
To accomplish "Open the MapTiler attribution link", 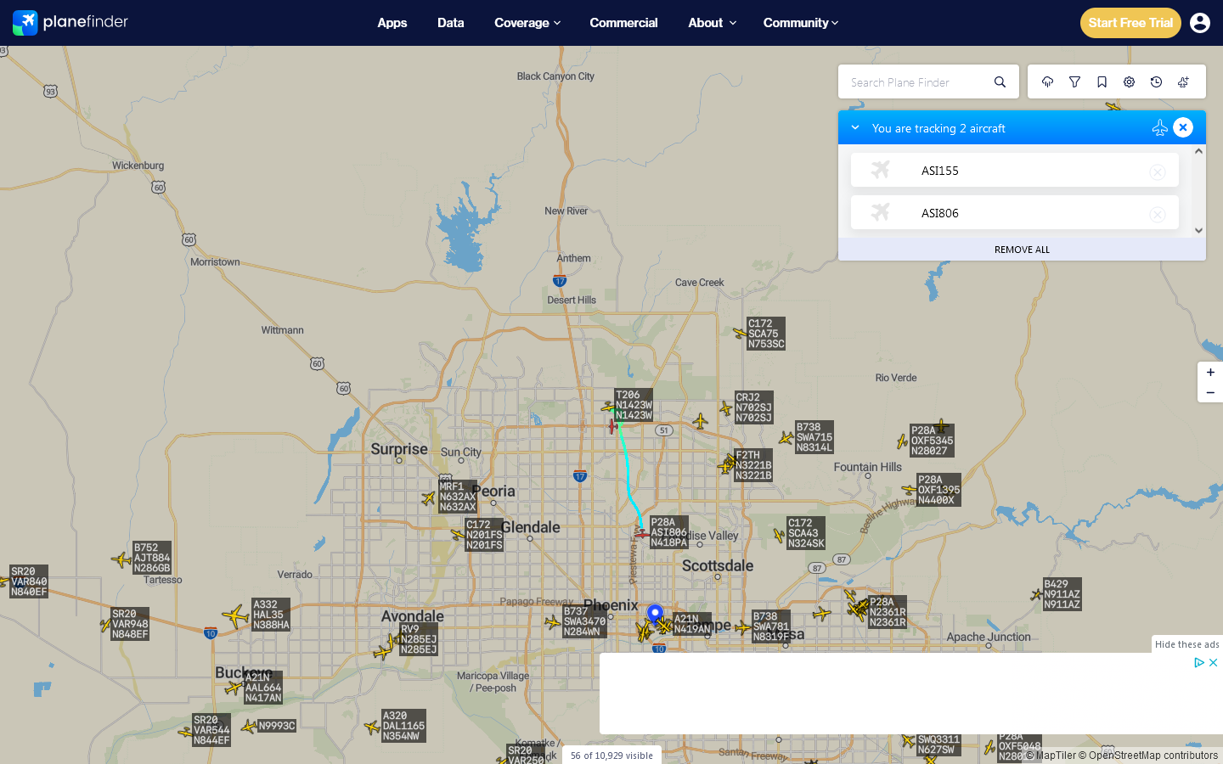I will pyautogui.click(x=1051, y=756).
